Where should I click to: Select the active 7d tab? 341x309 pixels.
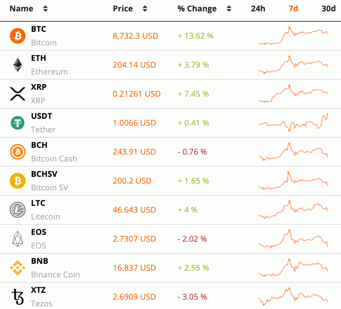(293, 9)
